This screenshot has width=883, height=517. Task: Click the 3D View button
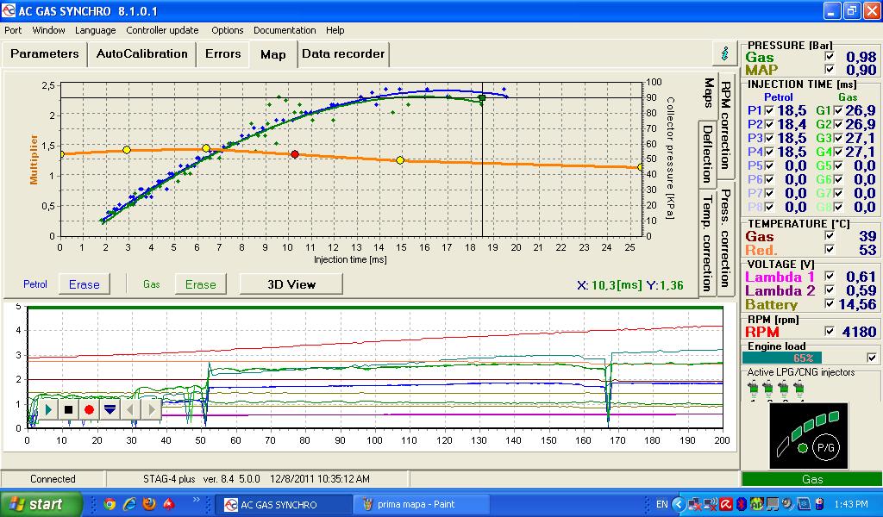pyautogui.click(x=291, y=283)
